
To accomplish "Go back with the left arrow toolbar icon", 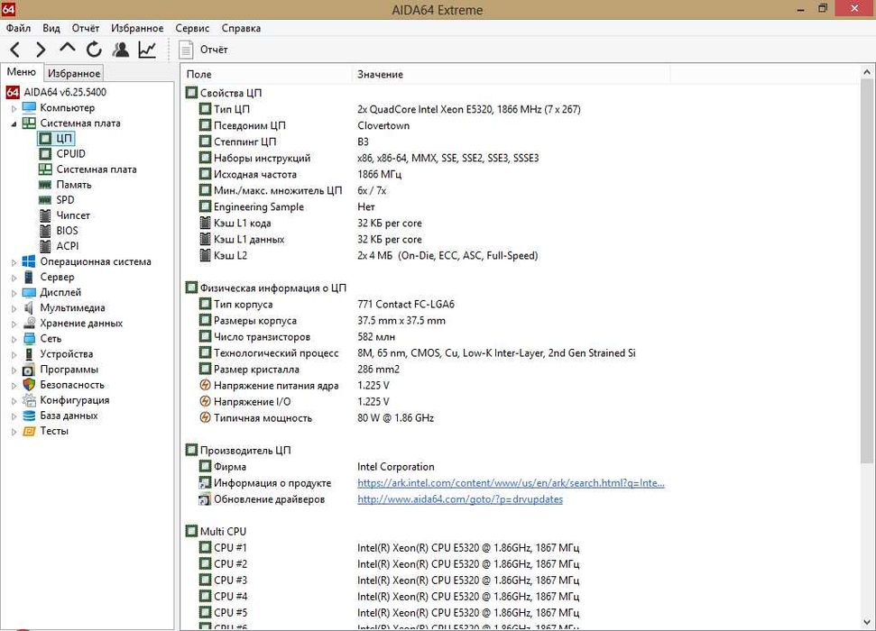I will point(15,50).
